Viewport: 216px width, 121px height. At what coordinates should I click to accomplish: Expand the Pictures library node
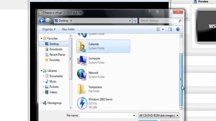pyautogui.click(x=44, y=87)
